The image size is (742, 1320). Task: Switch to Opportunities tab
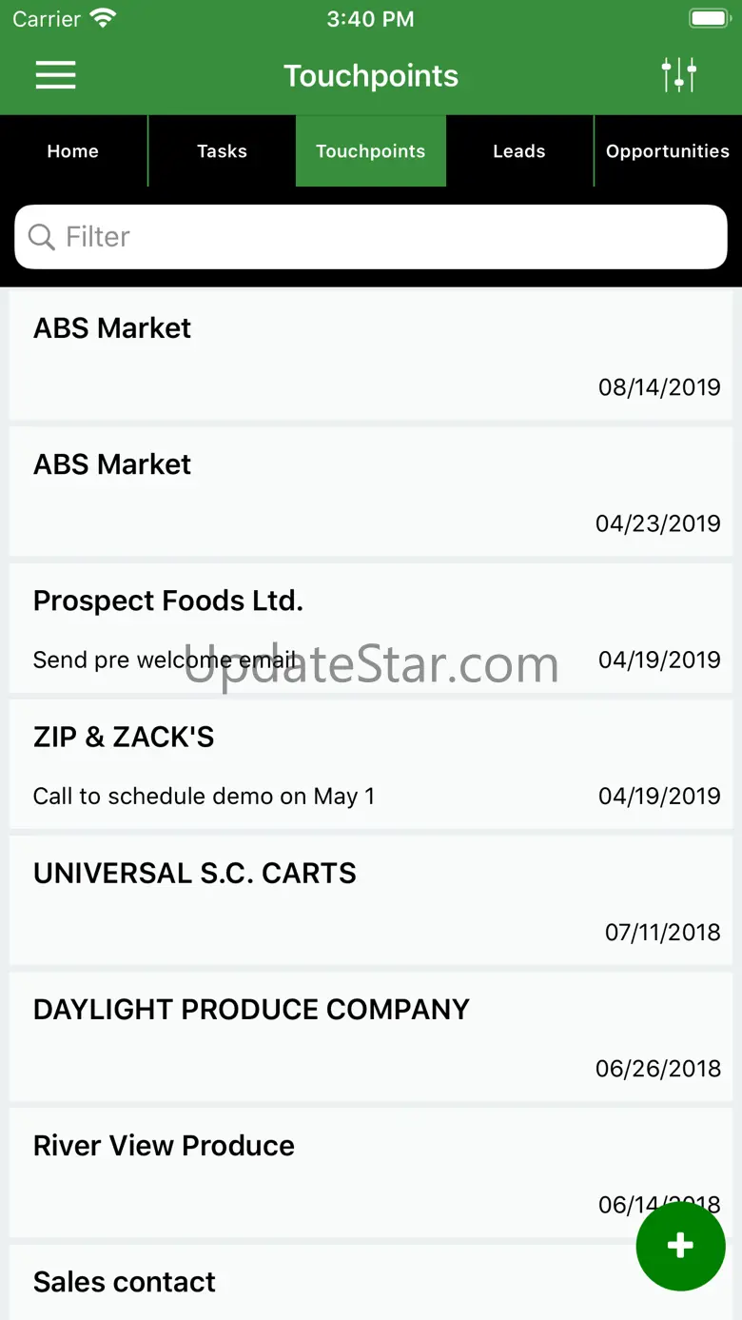[668, 151]
